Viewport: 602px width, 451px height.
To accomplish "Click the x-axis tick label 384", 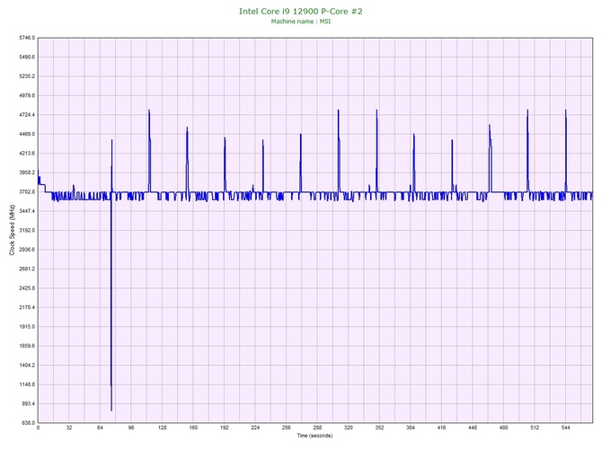I will (411, 428).
